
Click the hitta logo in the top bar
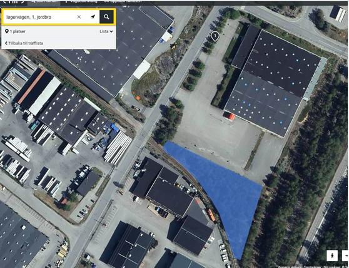(x=13, y=1)
